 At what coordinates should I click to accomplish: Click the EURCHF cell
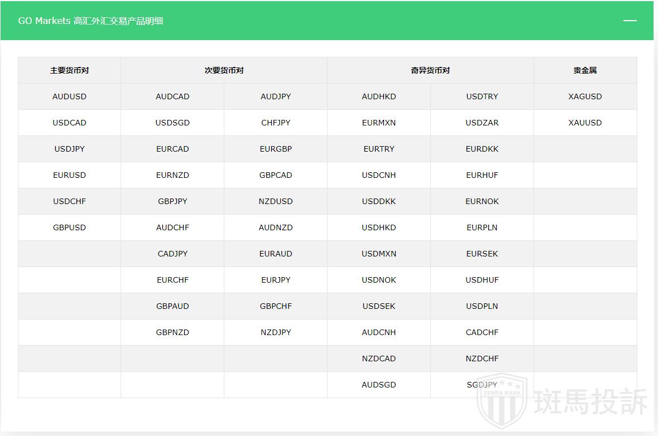172,280
